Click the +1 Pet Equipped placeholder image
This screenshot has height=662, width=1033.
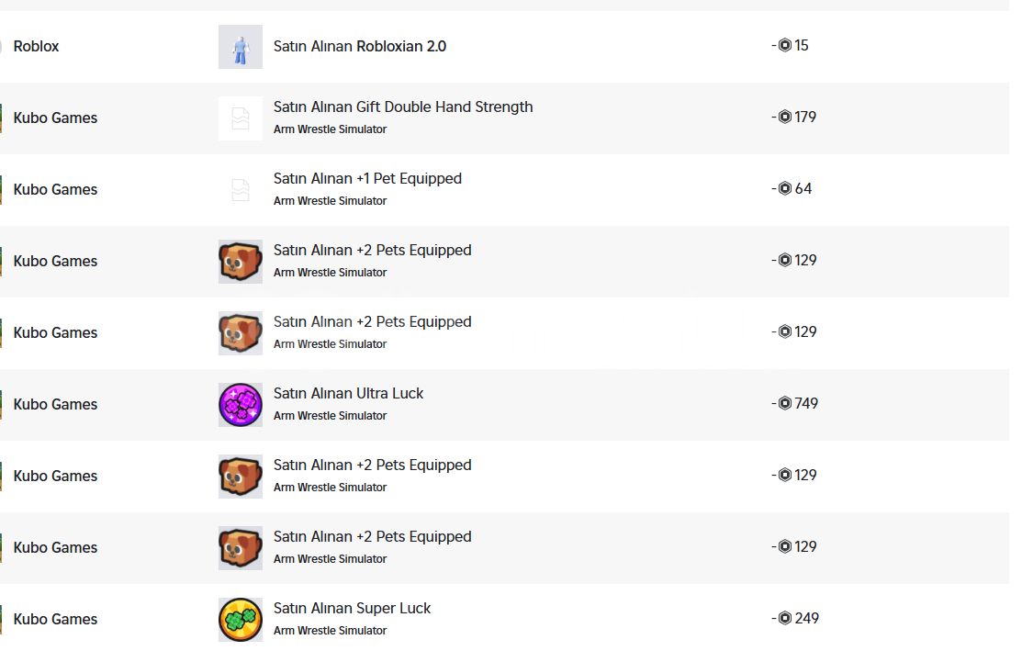tap(241, 190)
